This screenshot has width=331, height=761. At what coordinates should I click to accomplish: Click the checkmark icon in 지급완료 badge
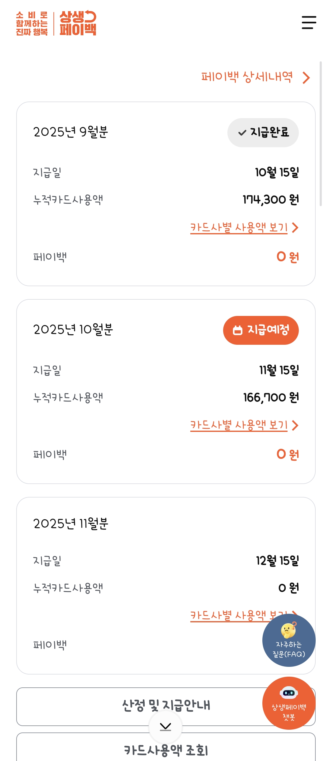[x=242, y=133]
